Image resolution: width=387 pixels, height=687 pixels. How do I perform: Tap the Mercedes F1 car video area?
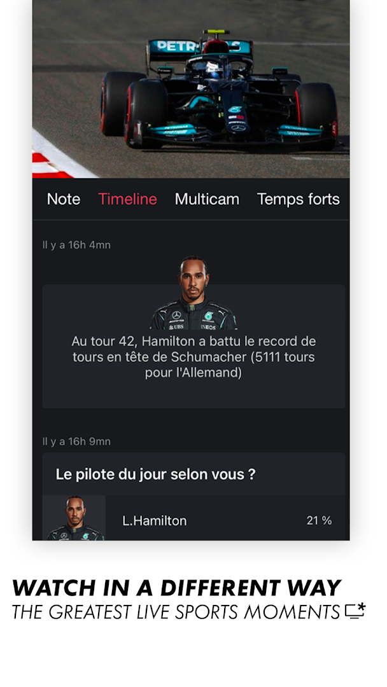pos(193,89)
